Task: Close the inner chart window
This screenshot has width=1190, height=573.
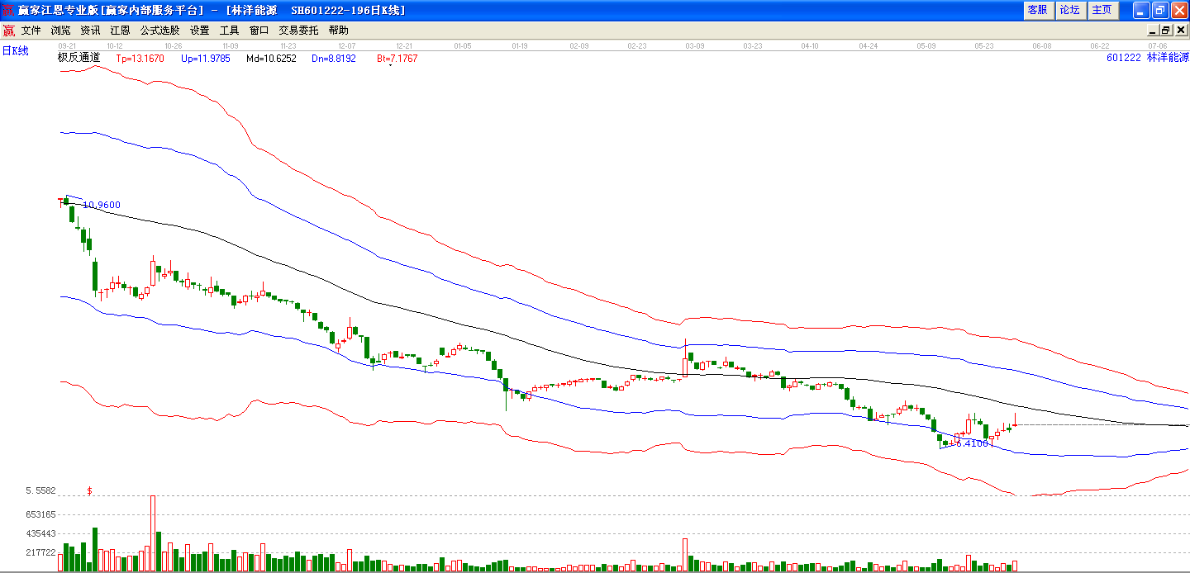Action: pyautogui.click(x=1179, y=31)
